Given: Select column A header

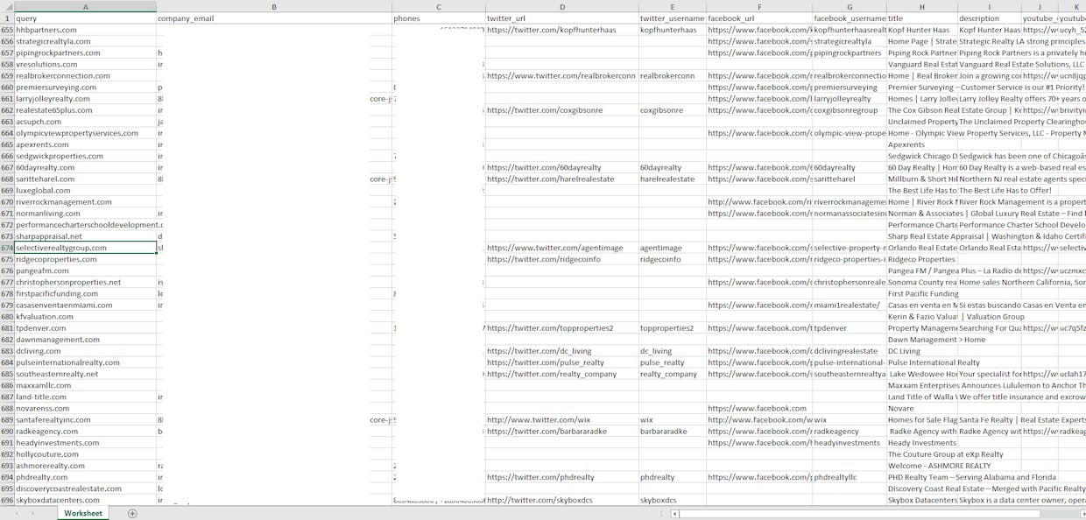Looking at the screenshot, I should tap(85, 6).
